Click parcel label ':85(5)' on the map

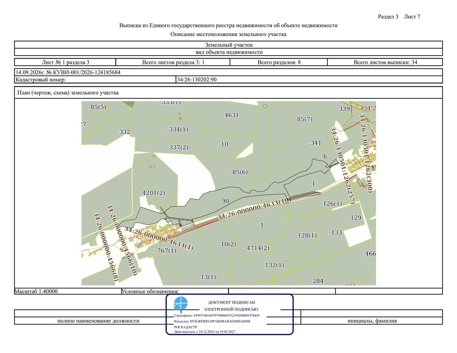pos(97,107)
